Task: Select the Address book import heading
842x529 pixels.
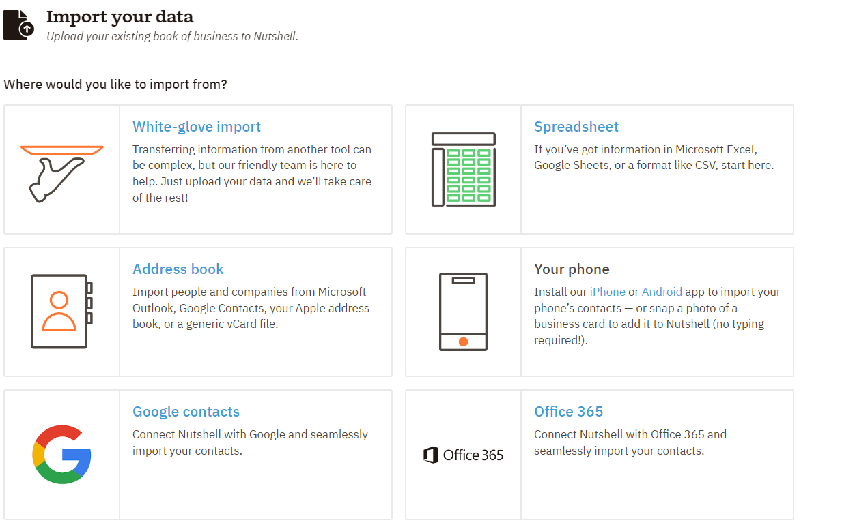Action: [178, 269]
